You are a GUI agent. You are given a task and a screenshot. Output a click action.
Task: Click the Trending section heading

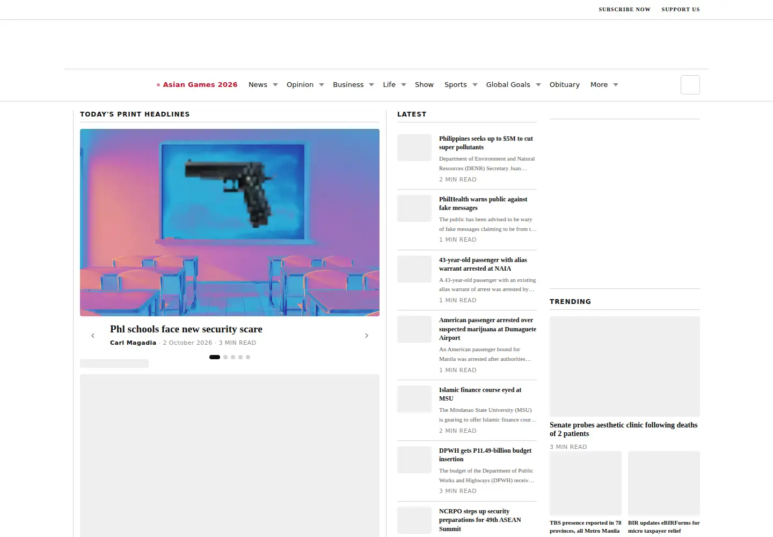(570, 302)
